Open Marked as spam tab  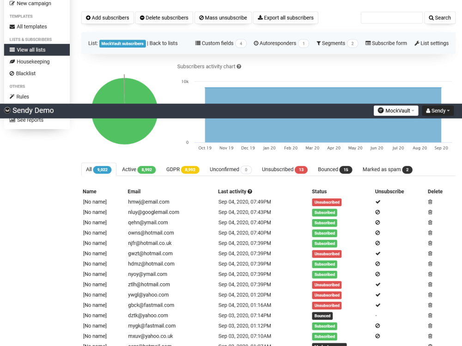(x=387, y=169)
